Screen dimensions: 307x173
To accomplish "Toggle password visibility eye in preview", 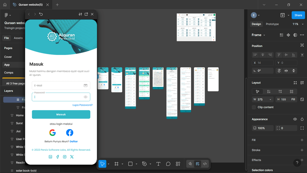I will 85,97.
